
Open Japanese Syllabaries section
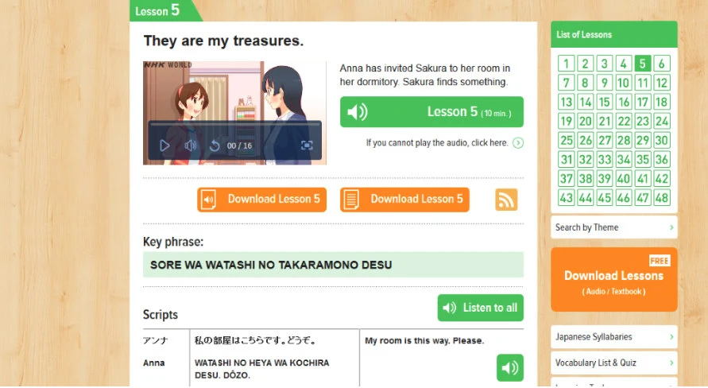614,337
